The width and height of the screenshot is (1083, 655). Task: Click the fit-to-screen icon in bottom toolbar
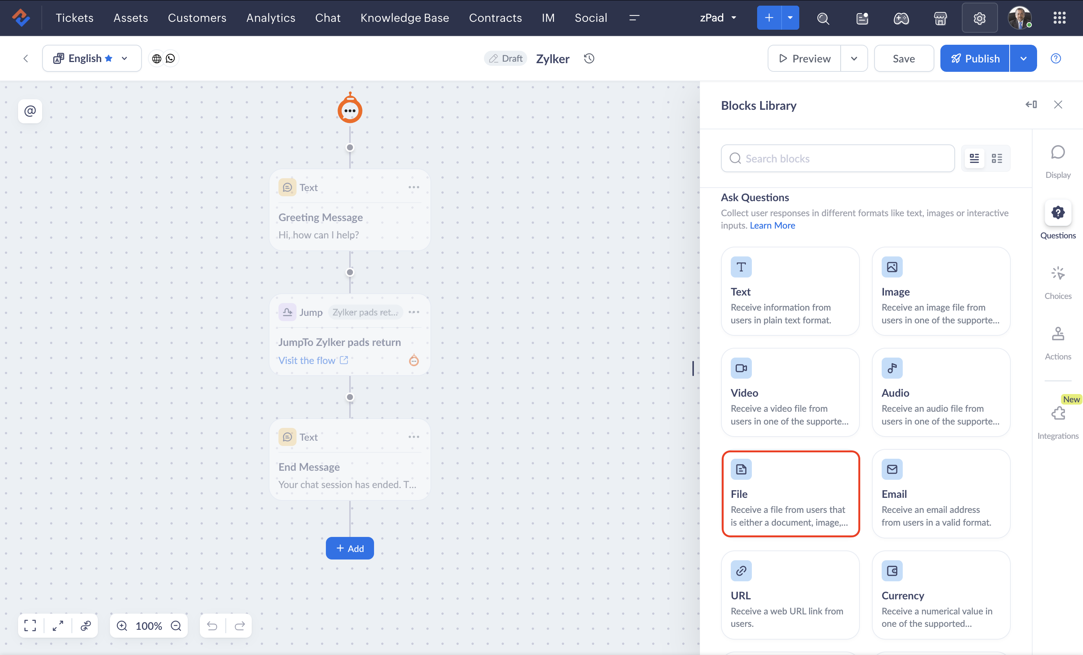click(30, 626)
